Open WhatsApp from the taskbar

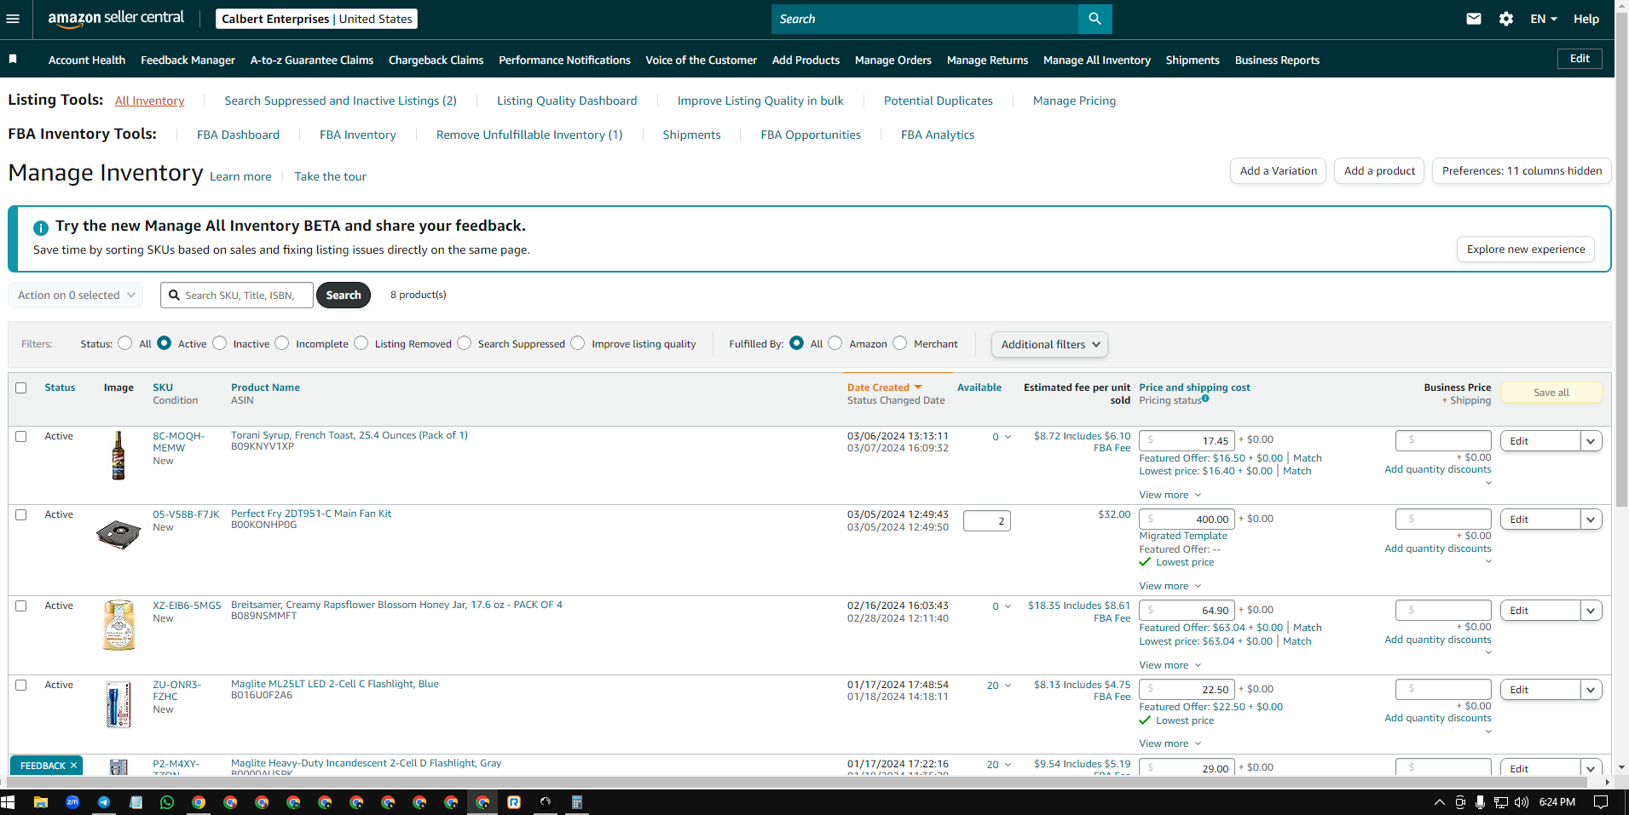pyautogui.click(x=166, y=802)
